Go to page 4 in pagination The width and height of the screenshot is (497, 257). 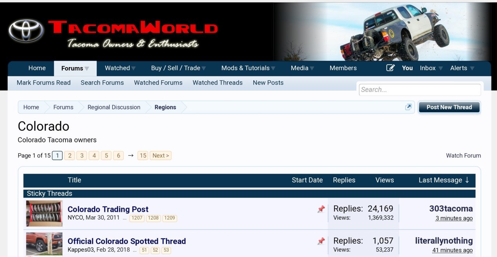[94, 156]
